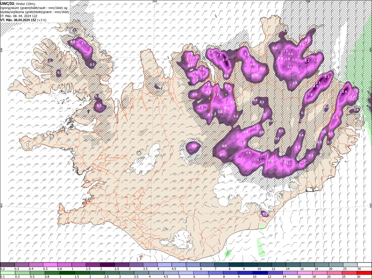The image size is (372, 279).
Task: Select the magenta 1–1.5 snow legend swatch
Action: 79,265
